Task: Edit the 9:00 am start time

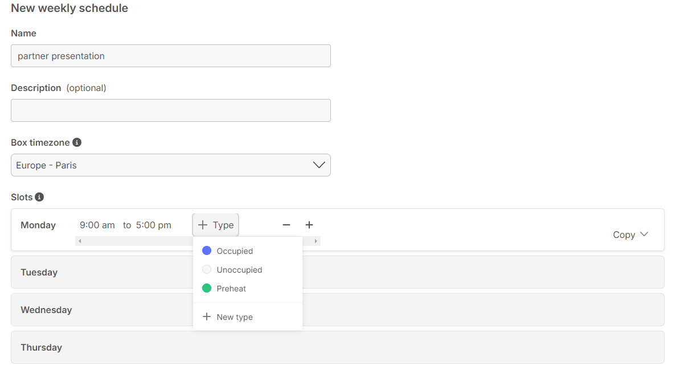Action: pyautogui.click(x=97, y=225)
